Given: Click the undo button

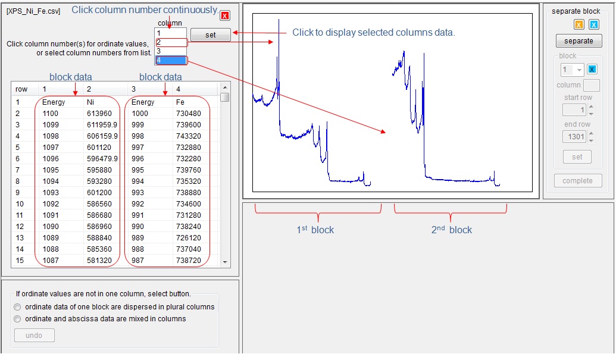Looking at the screenshot, I should click(34, 336).
